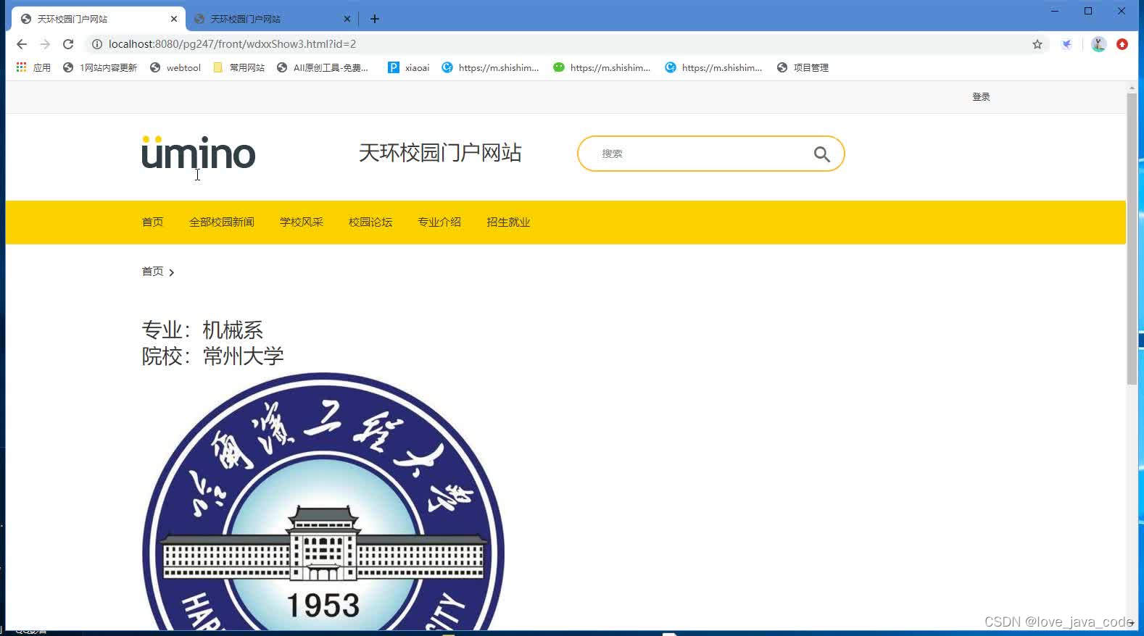Open the AI原创工具 bookmark
Screen dimensions: 1144x636
(x=323, y=67)
